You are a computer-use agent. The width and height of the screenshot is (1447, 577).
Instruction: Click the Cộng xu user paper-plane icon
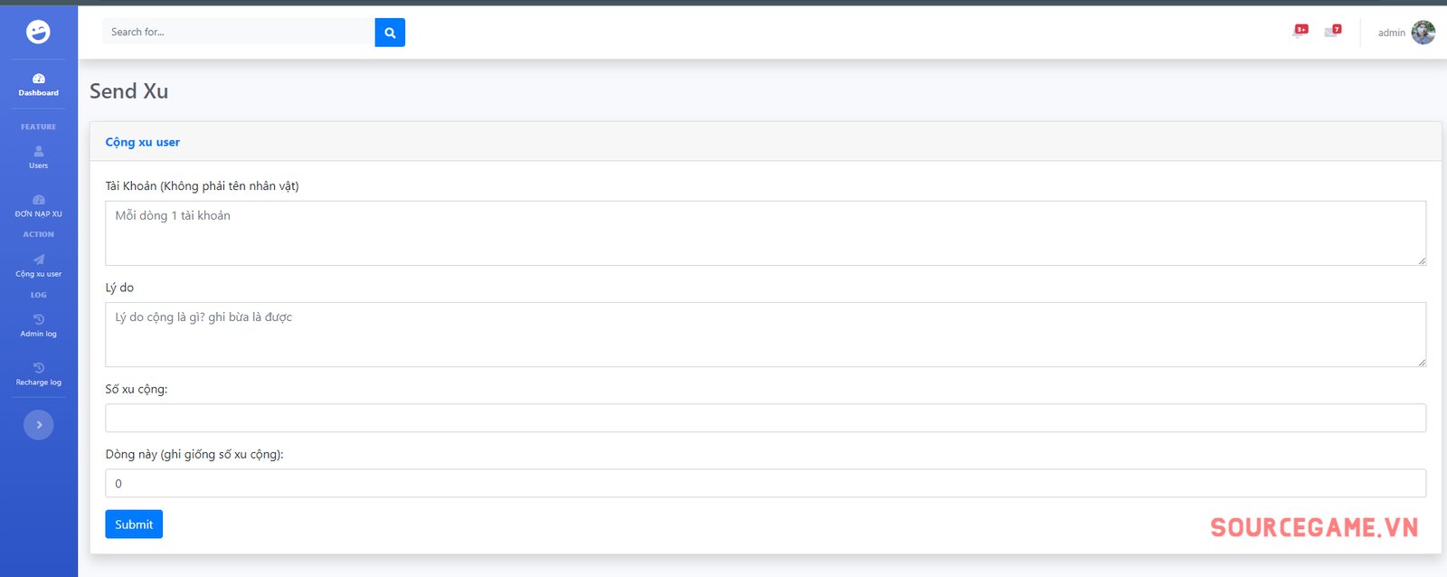coord(39,260)
